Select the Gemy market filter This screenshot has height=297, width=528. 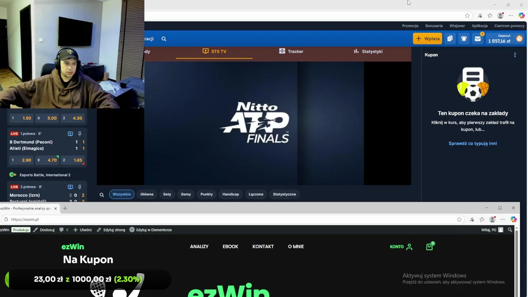click(186, 194)
